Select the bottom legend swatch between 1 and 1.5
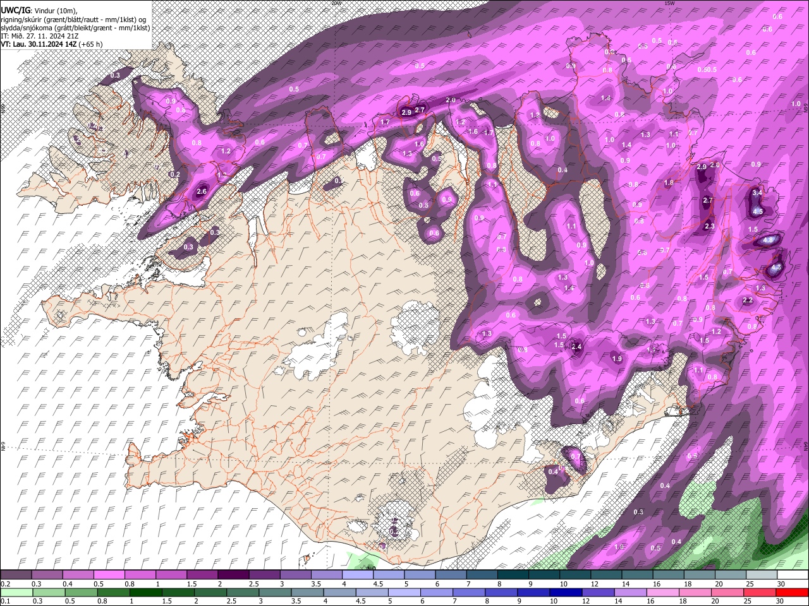809x606 pixels. [x=145, y=592]
